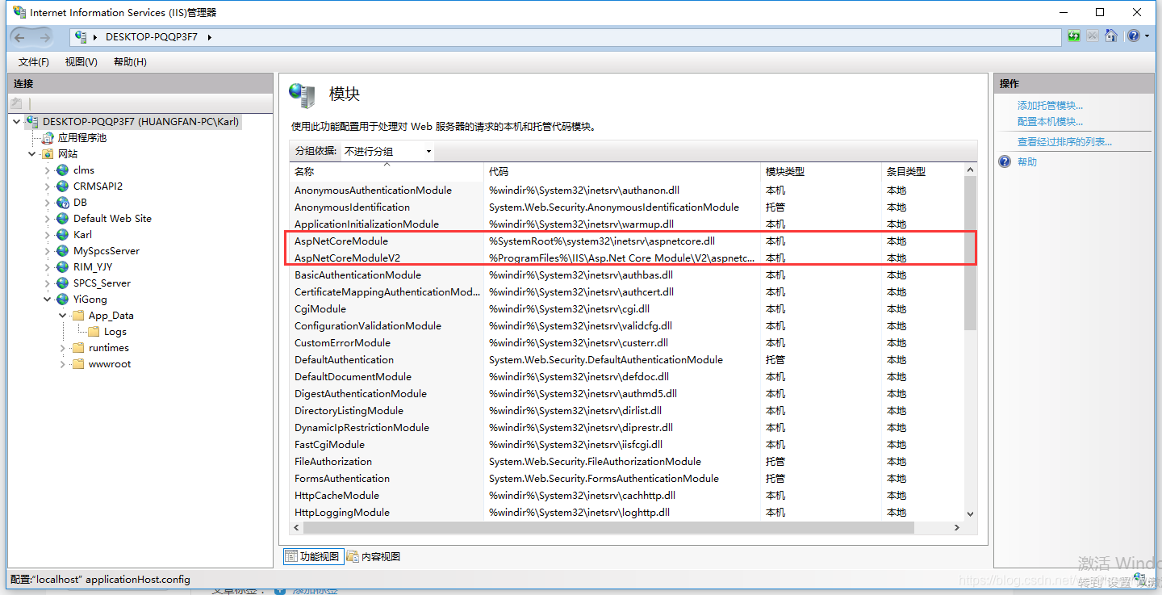1162x595 pixels.
Task: Select the HttpLoggingModule row
Action: coord(628,513)
